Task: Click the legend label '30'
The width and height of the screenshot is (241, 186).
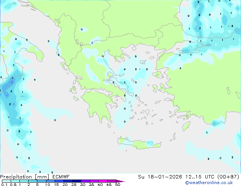Action: pos(82,184)
